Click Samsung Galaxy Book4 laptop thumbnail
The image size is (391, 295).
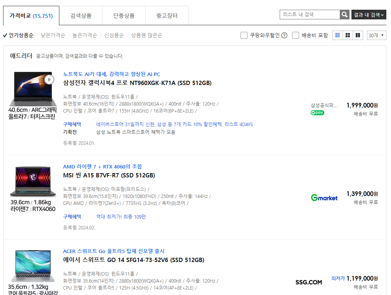[33, 89]
